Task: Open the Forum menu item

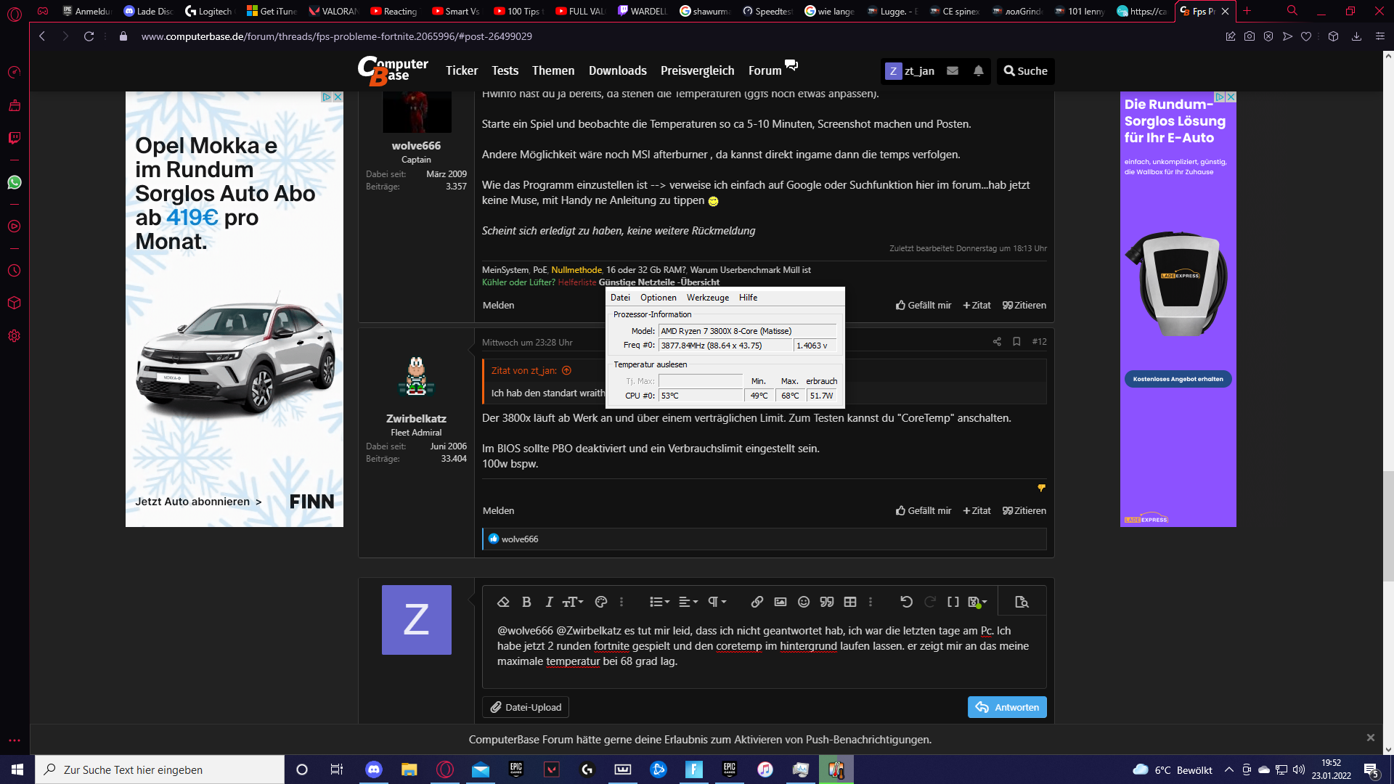Action: click(x=765, y=70)
